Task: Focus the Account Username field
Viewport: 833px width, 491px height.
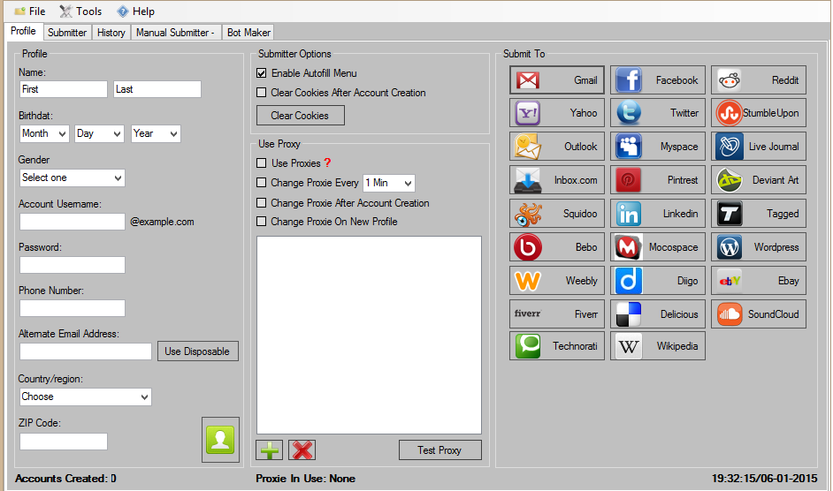Action: (x=73, y=222)
